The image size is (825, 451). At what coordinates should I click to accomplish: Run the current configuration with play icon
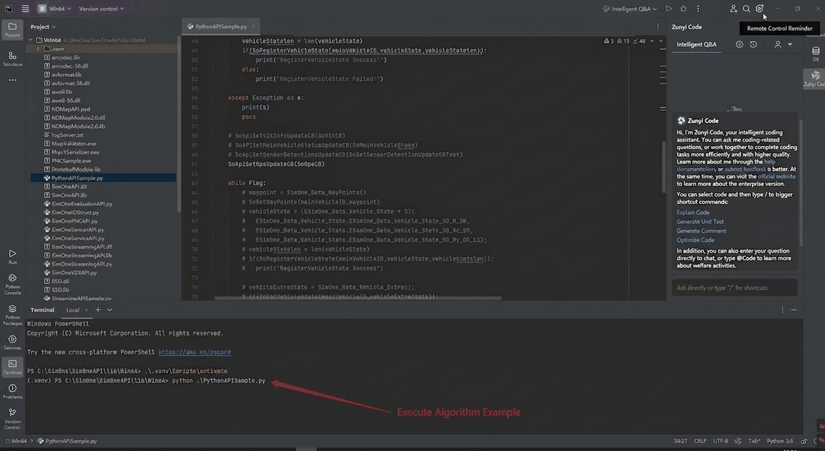click(x=668, y=9)
